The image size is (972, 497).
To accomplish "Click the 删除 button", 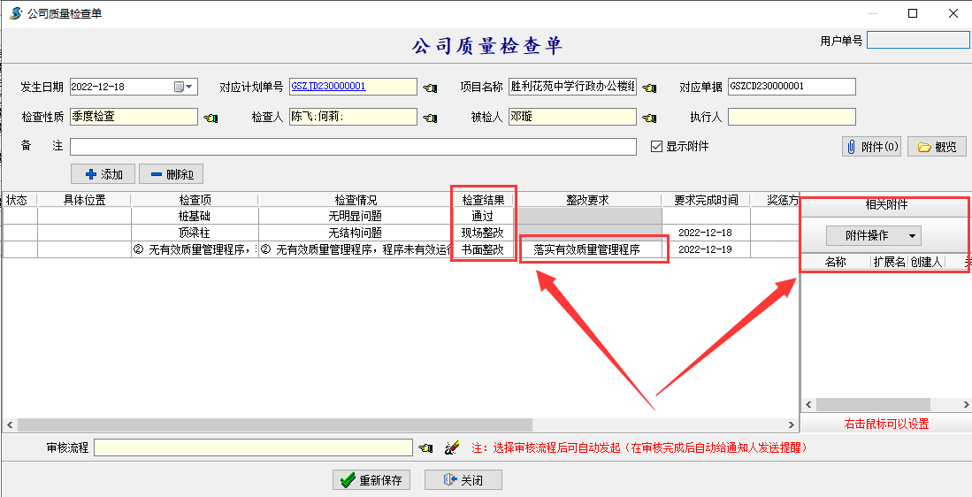I will (x=171, y=174).
